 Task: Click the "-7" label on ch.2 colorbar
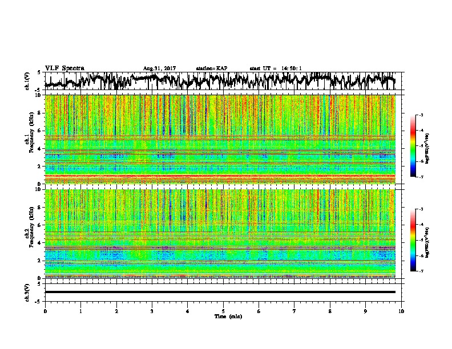(x=421, y=271)
